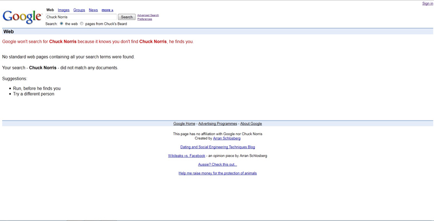Open the Preferences link
Image resolution: width=434 pixels, height=221 pixels.
tap(144, 19)
